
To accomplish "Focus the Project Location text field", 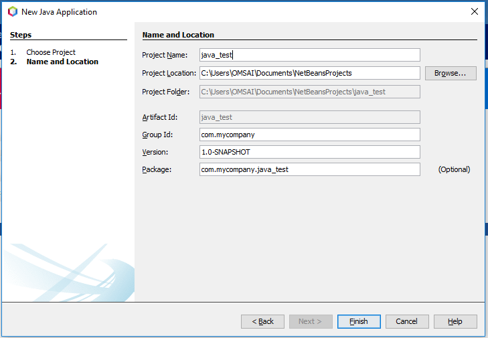I will pyautogui.click(x=310, y=73).
